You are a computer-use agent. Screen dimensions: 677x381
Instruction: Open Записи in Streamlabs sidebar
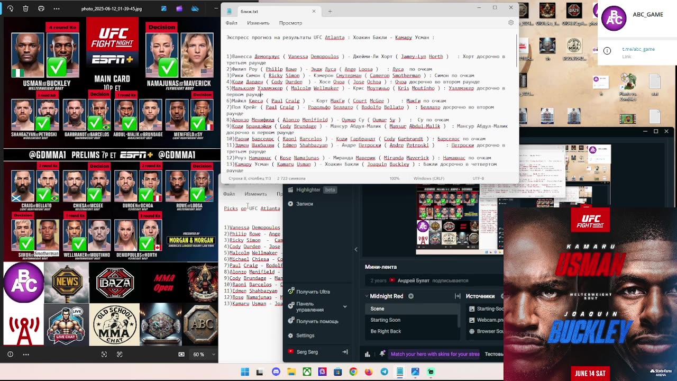tap(301, 204)
